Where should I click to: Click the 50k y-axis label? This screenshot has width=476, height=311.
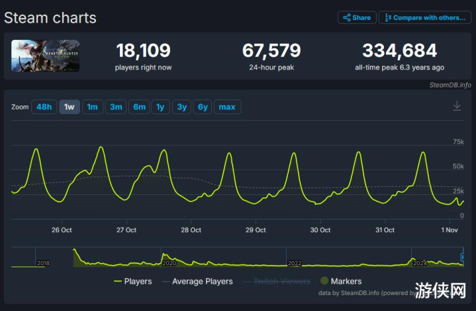pos(458,166)
